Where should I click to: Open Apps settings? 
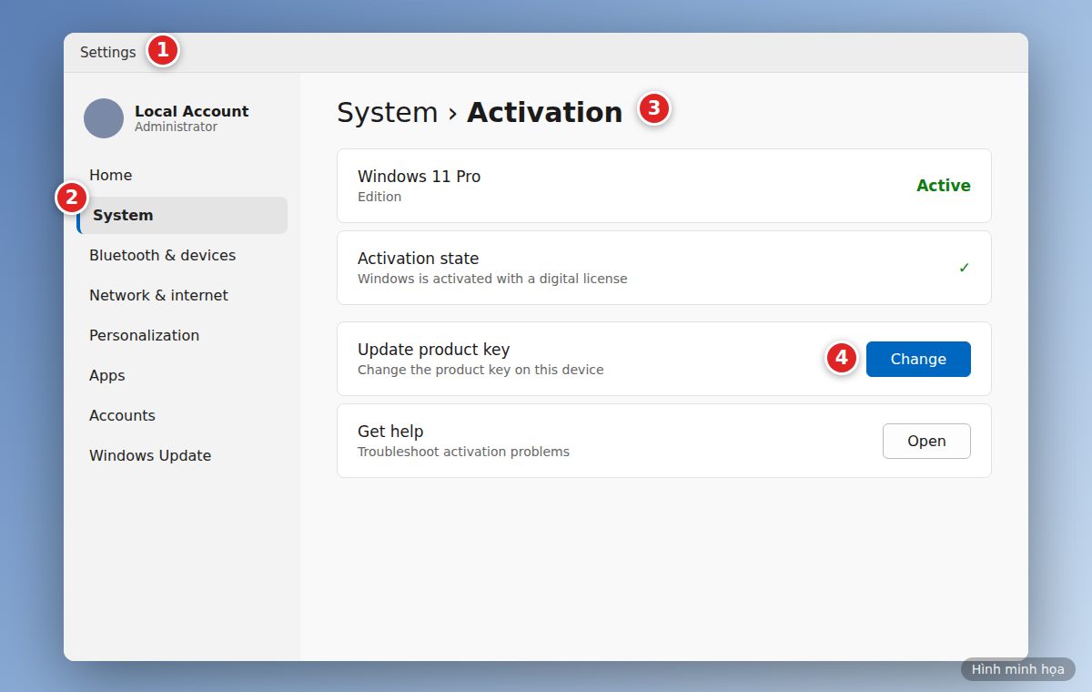click(x=182, y=375)
